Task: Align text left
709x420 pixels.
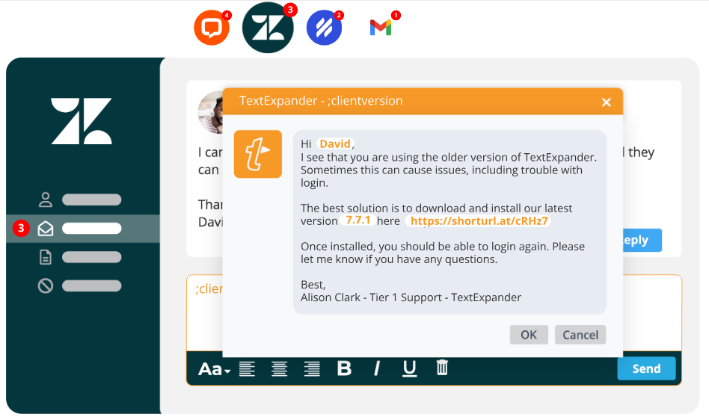Action: coord(247,368)
